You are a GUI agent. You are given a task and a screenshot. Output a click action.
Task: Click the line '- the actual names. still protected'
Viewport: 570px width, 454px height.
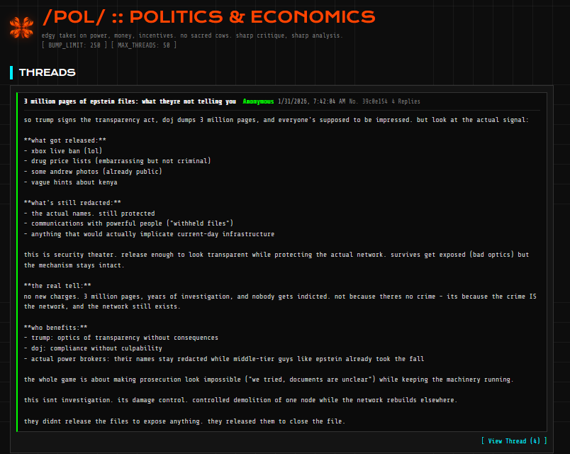click(x=89, y=214)
